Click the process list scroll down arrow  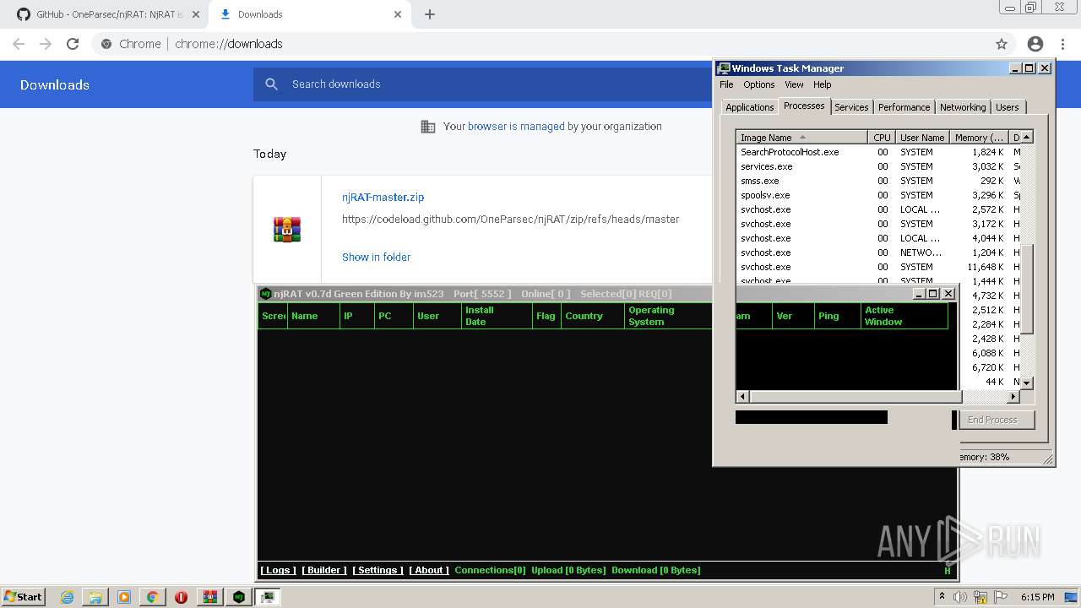tap(1027, 383)
